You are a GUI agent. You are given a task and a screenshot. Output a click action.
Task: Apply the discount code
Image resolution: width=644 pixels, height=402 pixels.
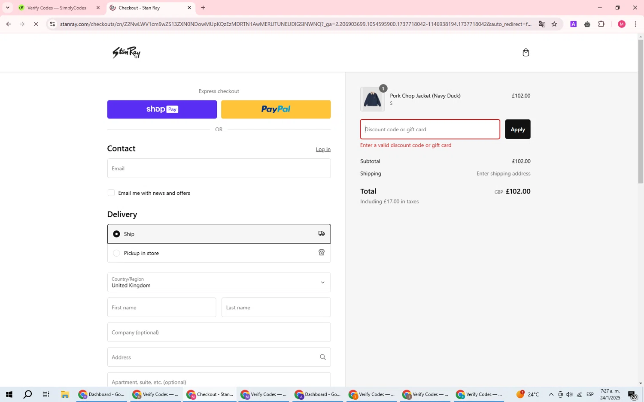point(517,129)
